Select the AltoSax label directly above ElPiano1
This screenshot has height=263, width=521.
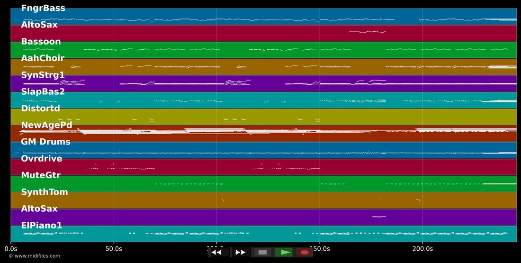39,209
